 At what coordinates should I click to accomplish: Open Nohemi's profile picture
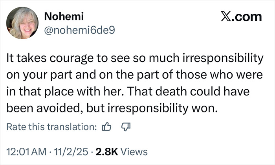22,23
